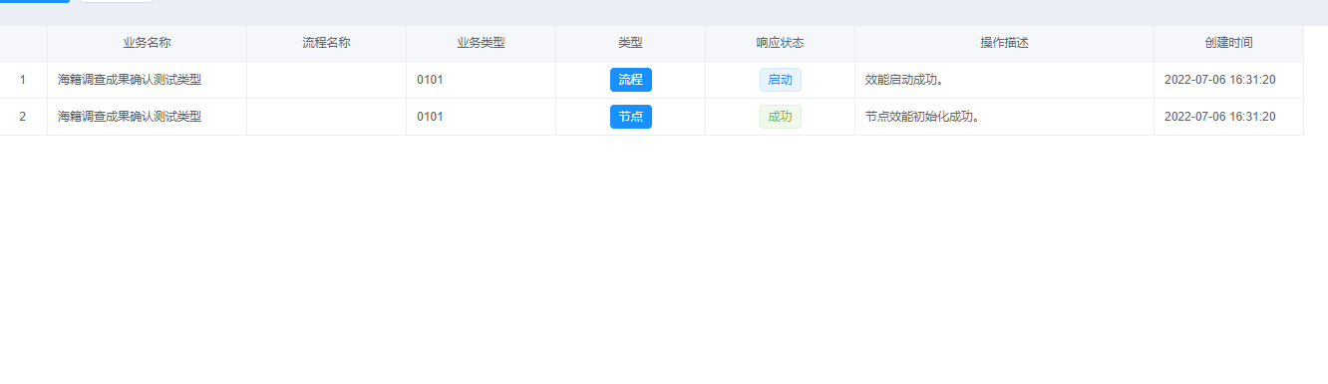
Task: Click the green 成功 status badge
Action: (780, 117)
